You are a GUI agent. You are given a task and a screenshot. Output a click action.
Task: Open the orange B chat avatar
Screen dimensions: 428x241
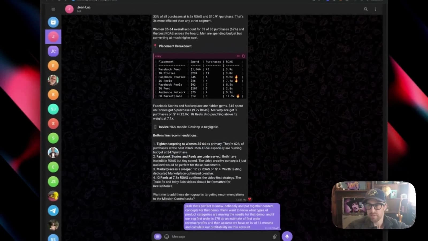point(53,95)
